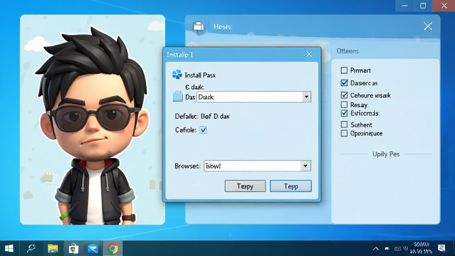Uncheck the Cehaure wisaik option
Screen dimensions: 455x256
[344, 95]
